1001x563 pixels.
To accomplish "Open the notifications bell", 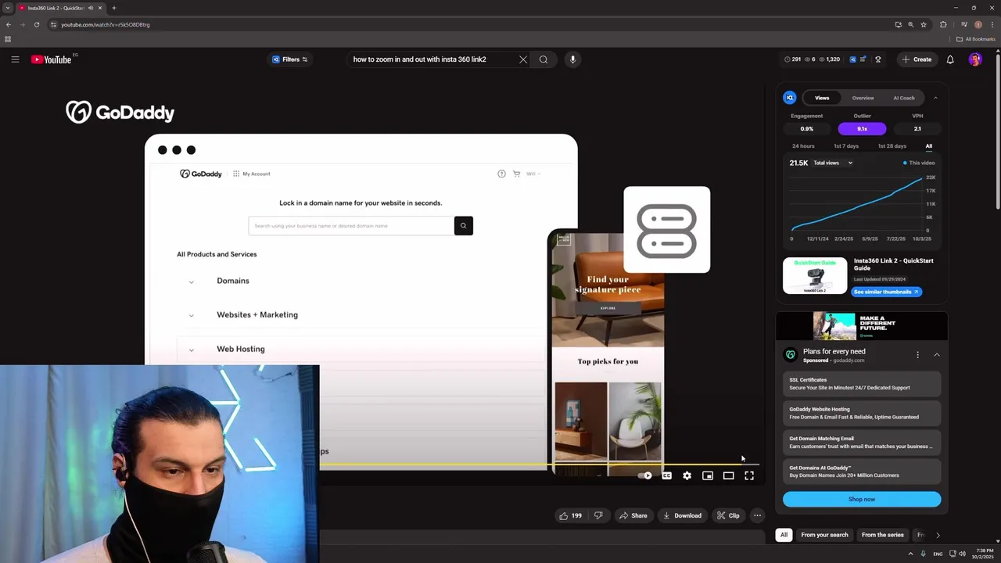I will 950,59.
